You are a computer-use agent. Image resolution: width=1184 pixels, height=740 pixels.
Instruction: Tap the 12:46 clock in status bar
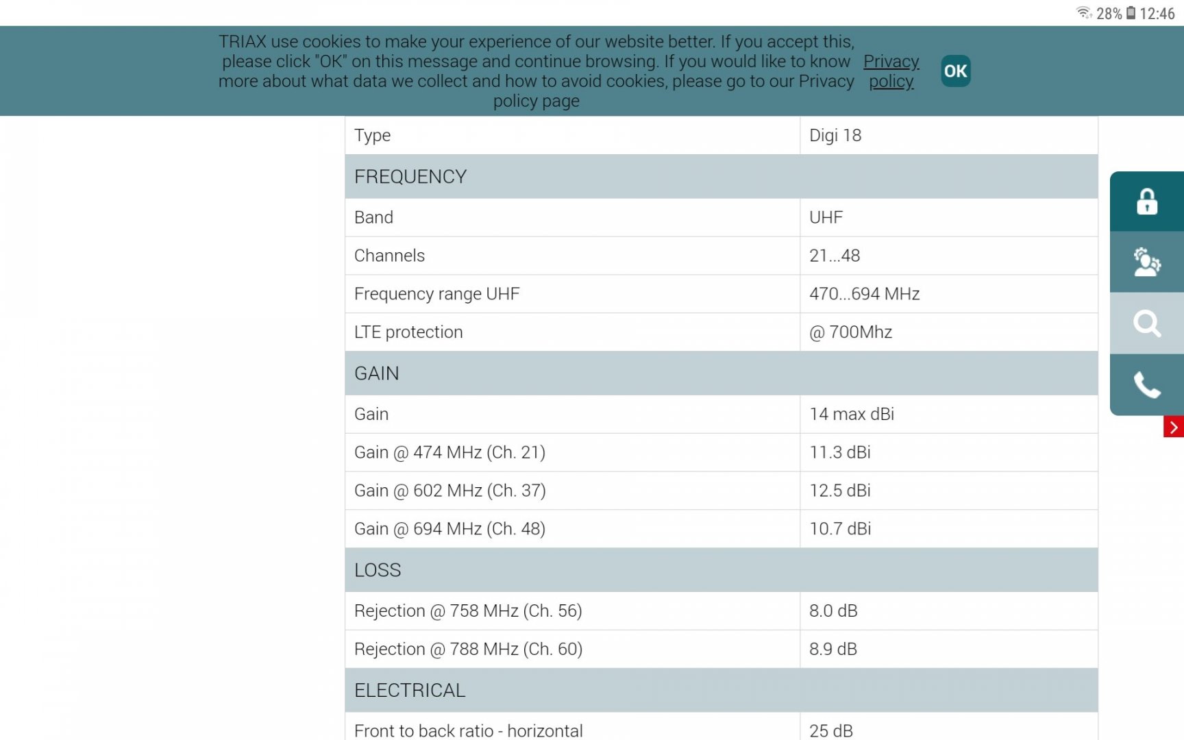1157,13
